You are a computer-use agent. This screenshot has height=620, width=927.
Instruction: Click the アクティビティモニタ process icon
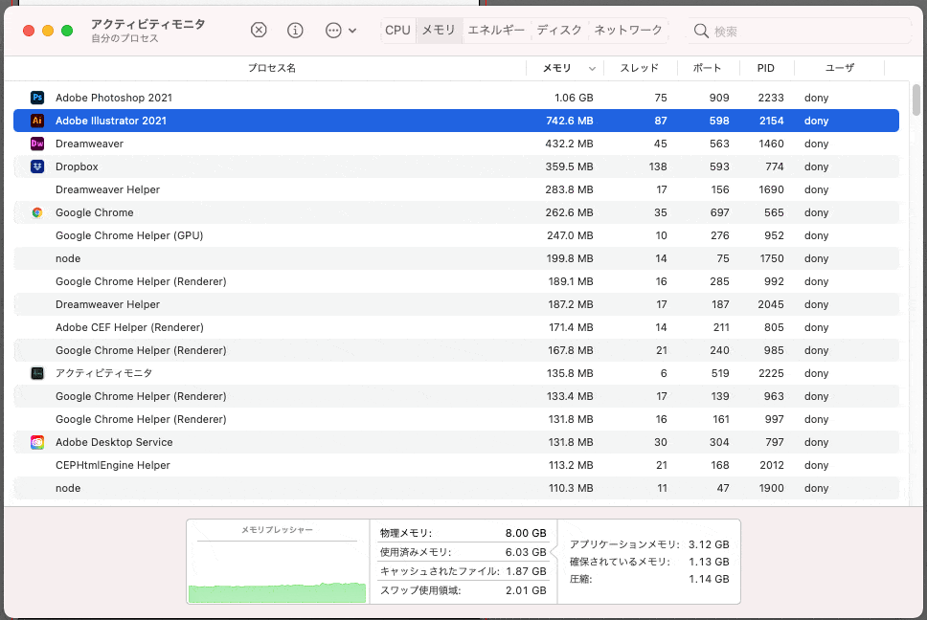click(x=37, y=373)
